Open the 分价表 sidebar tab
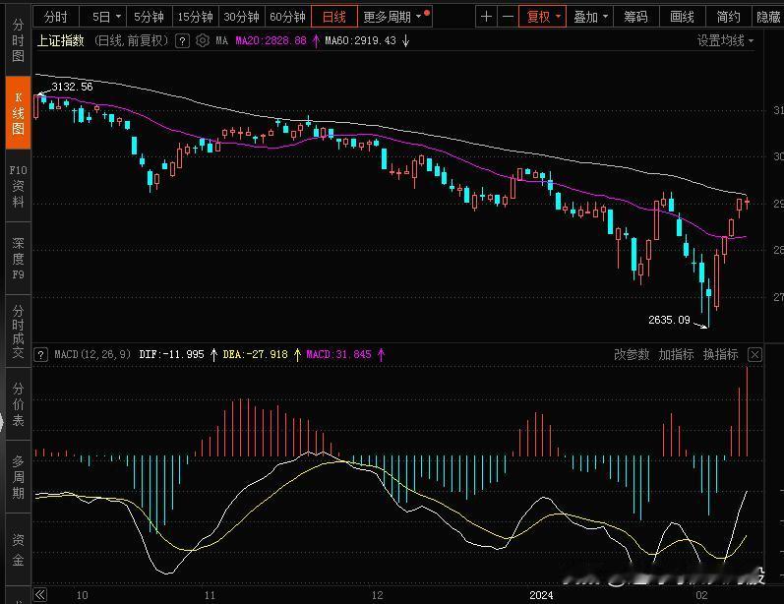The height and width of the screenshot is (604, 784). click(18, 404)
